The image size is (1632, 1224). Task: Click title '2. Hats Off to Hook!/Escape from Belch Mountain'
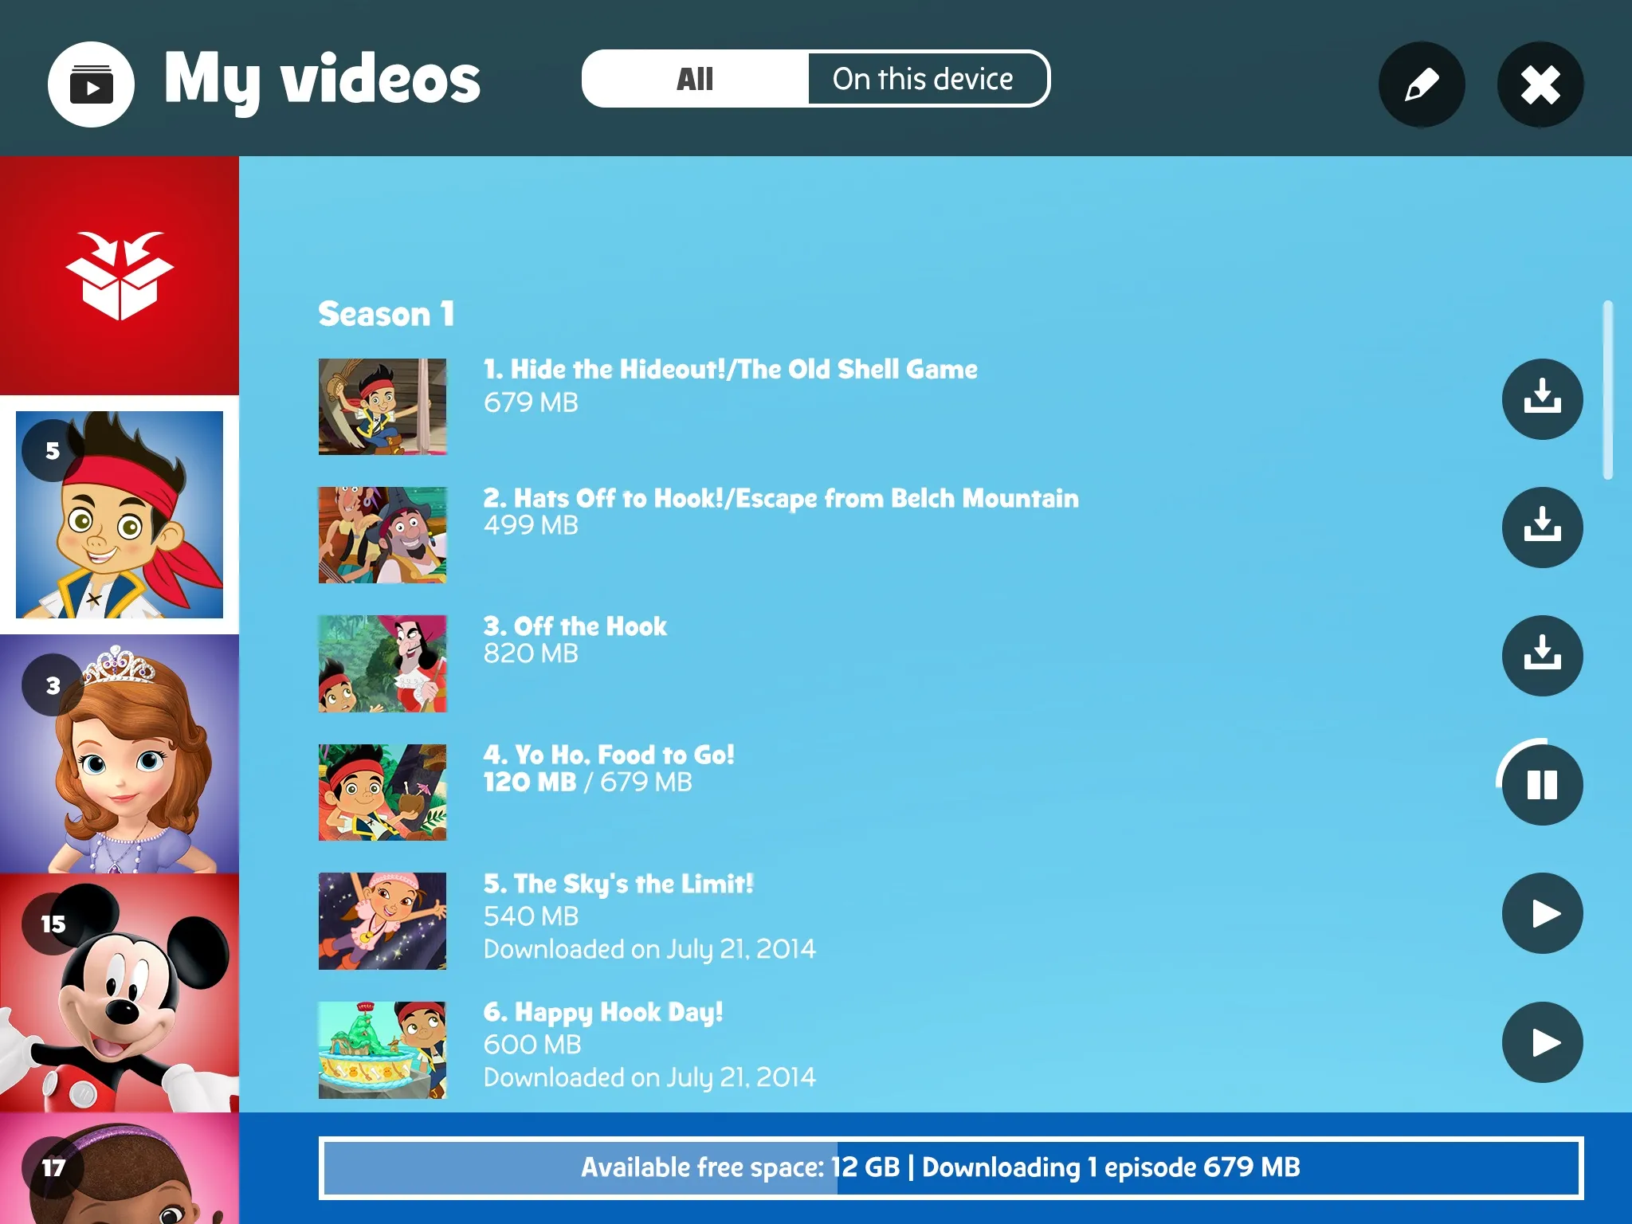[x=781, y=499]
